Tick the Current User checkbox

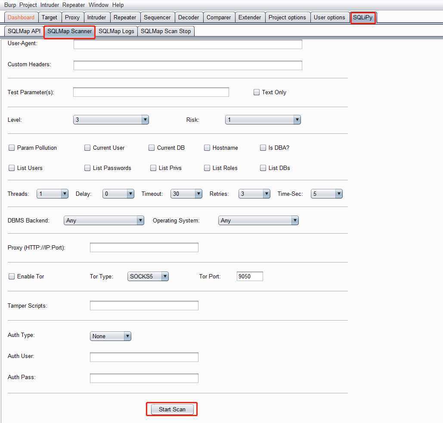87,148
